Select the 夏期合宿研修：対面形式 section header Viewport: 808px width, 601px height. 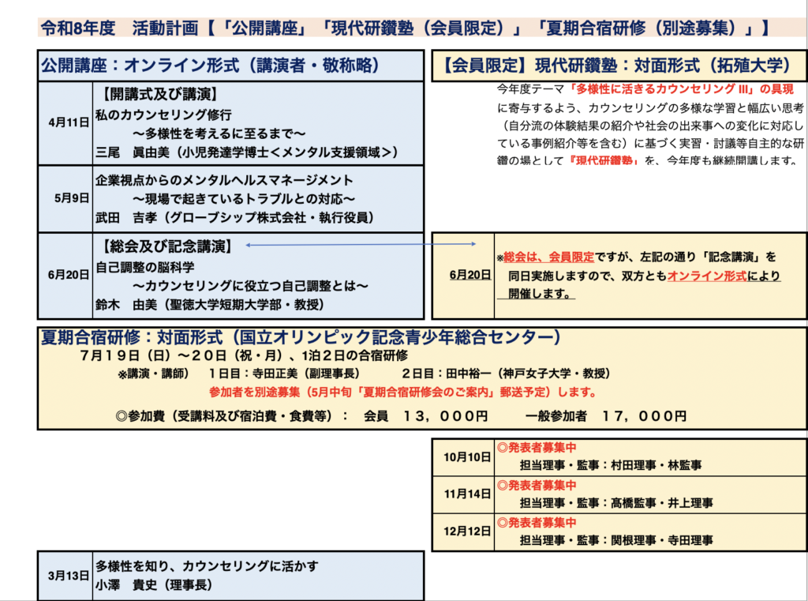(x=300, y=338)
